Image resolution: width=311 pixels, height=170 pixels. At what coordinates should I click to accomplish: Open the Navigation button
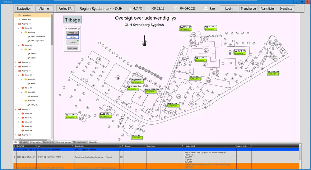(x=24, y=8)
